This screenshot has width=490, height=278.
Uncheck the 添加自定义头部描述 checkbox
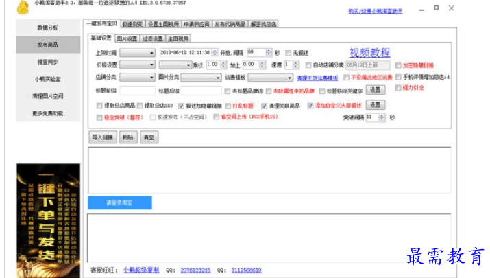pos(310,106)
